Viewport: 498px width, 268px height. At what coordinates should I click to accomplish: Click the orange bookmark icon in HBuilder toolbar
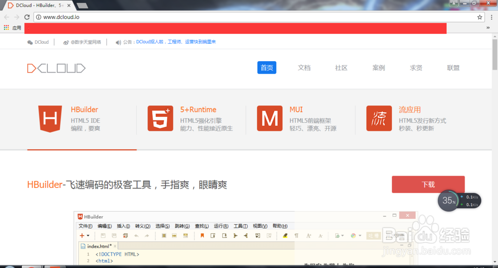202,235
